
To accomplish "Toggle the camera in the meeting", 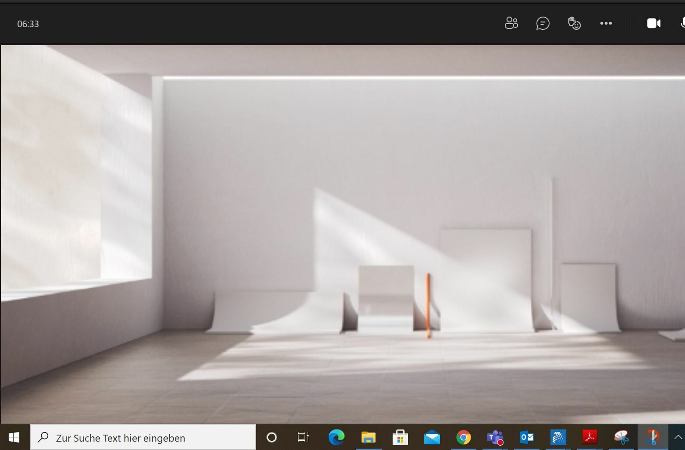I will 654,24.
